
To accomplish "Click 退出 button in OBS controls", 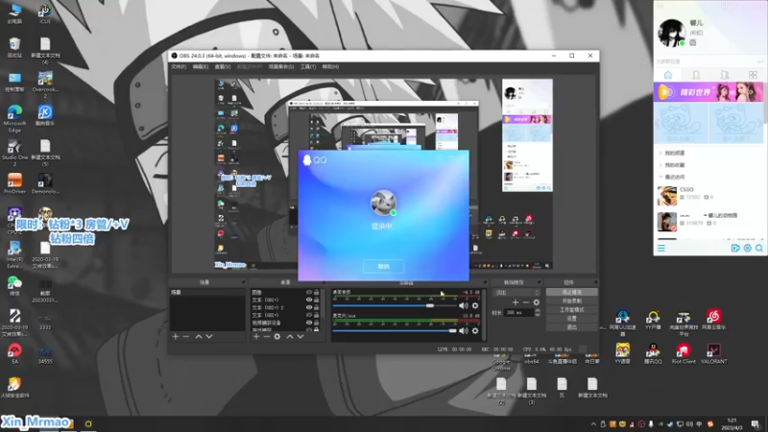I will (571, 327).
